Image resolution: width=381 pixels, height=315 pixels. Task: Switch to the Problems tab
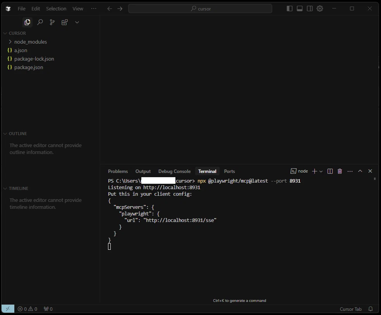pyautogui.click(x=118, y=171)
